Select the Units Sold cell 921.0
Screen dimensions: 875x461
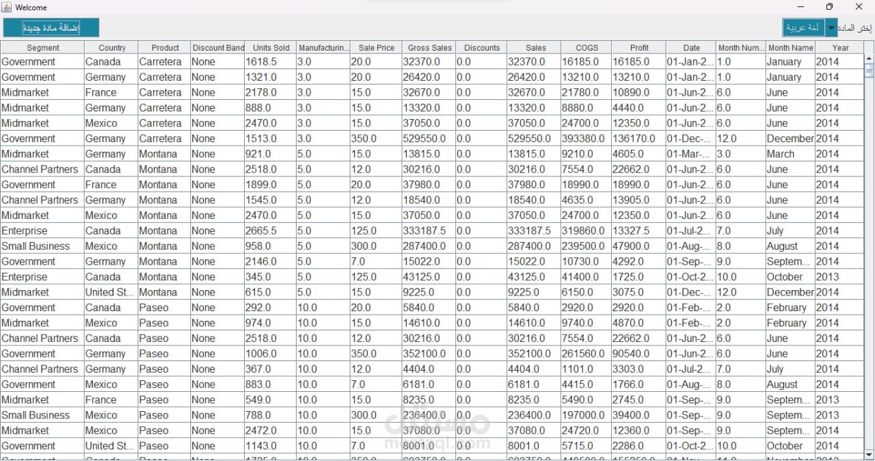(x=271, y=154)
